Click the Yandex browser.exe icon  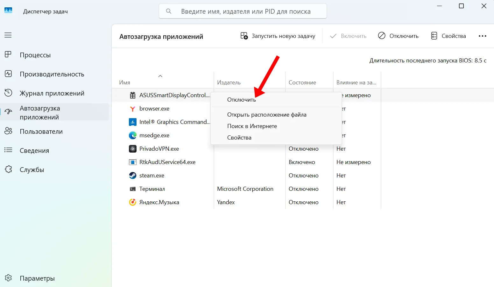pos(133,109)
